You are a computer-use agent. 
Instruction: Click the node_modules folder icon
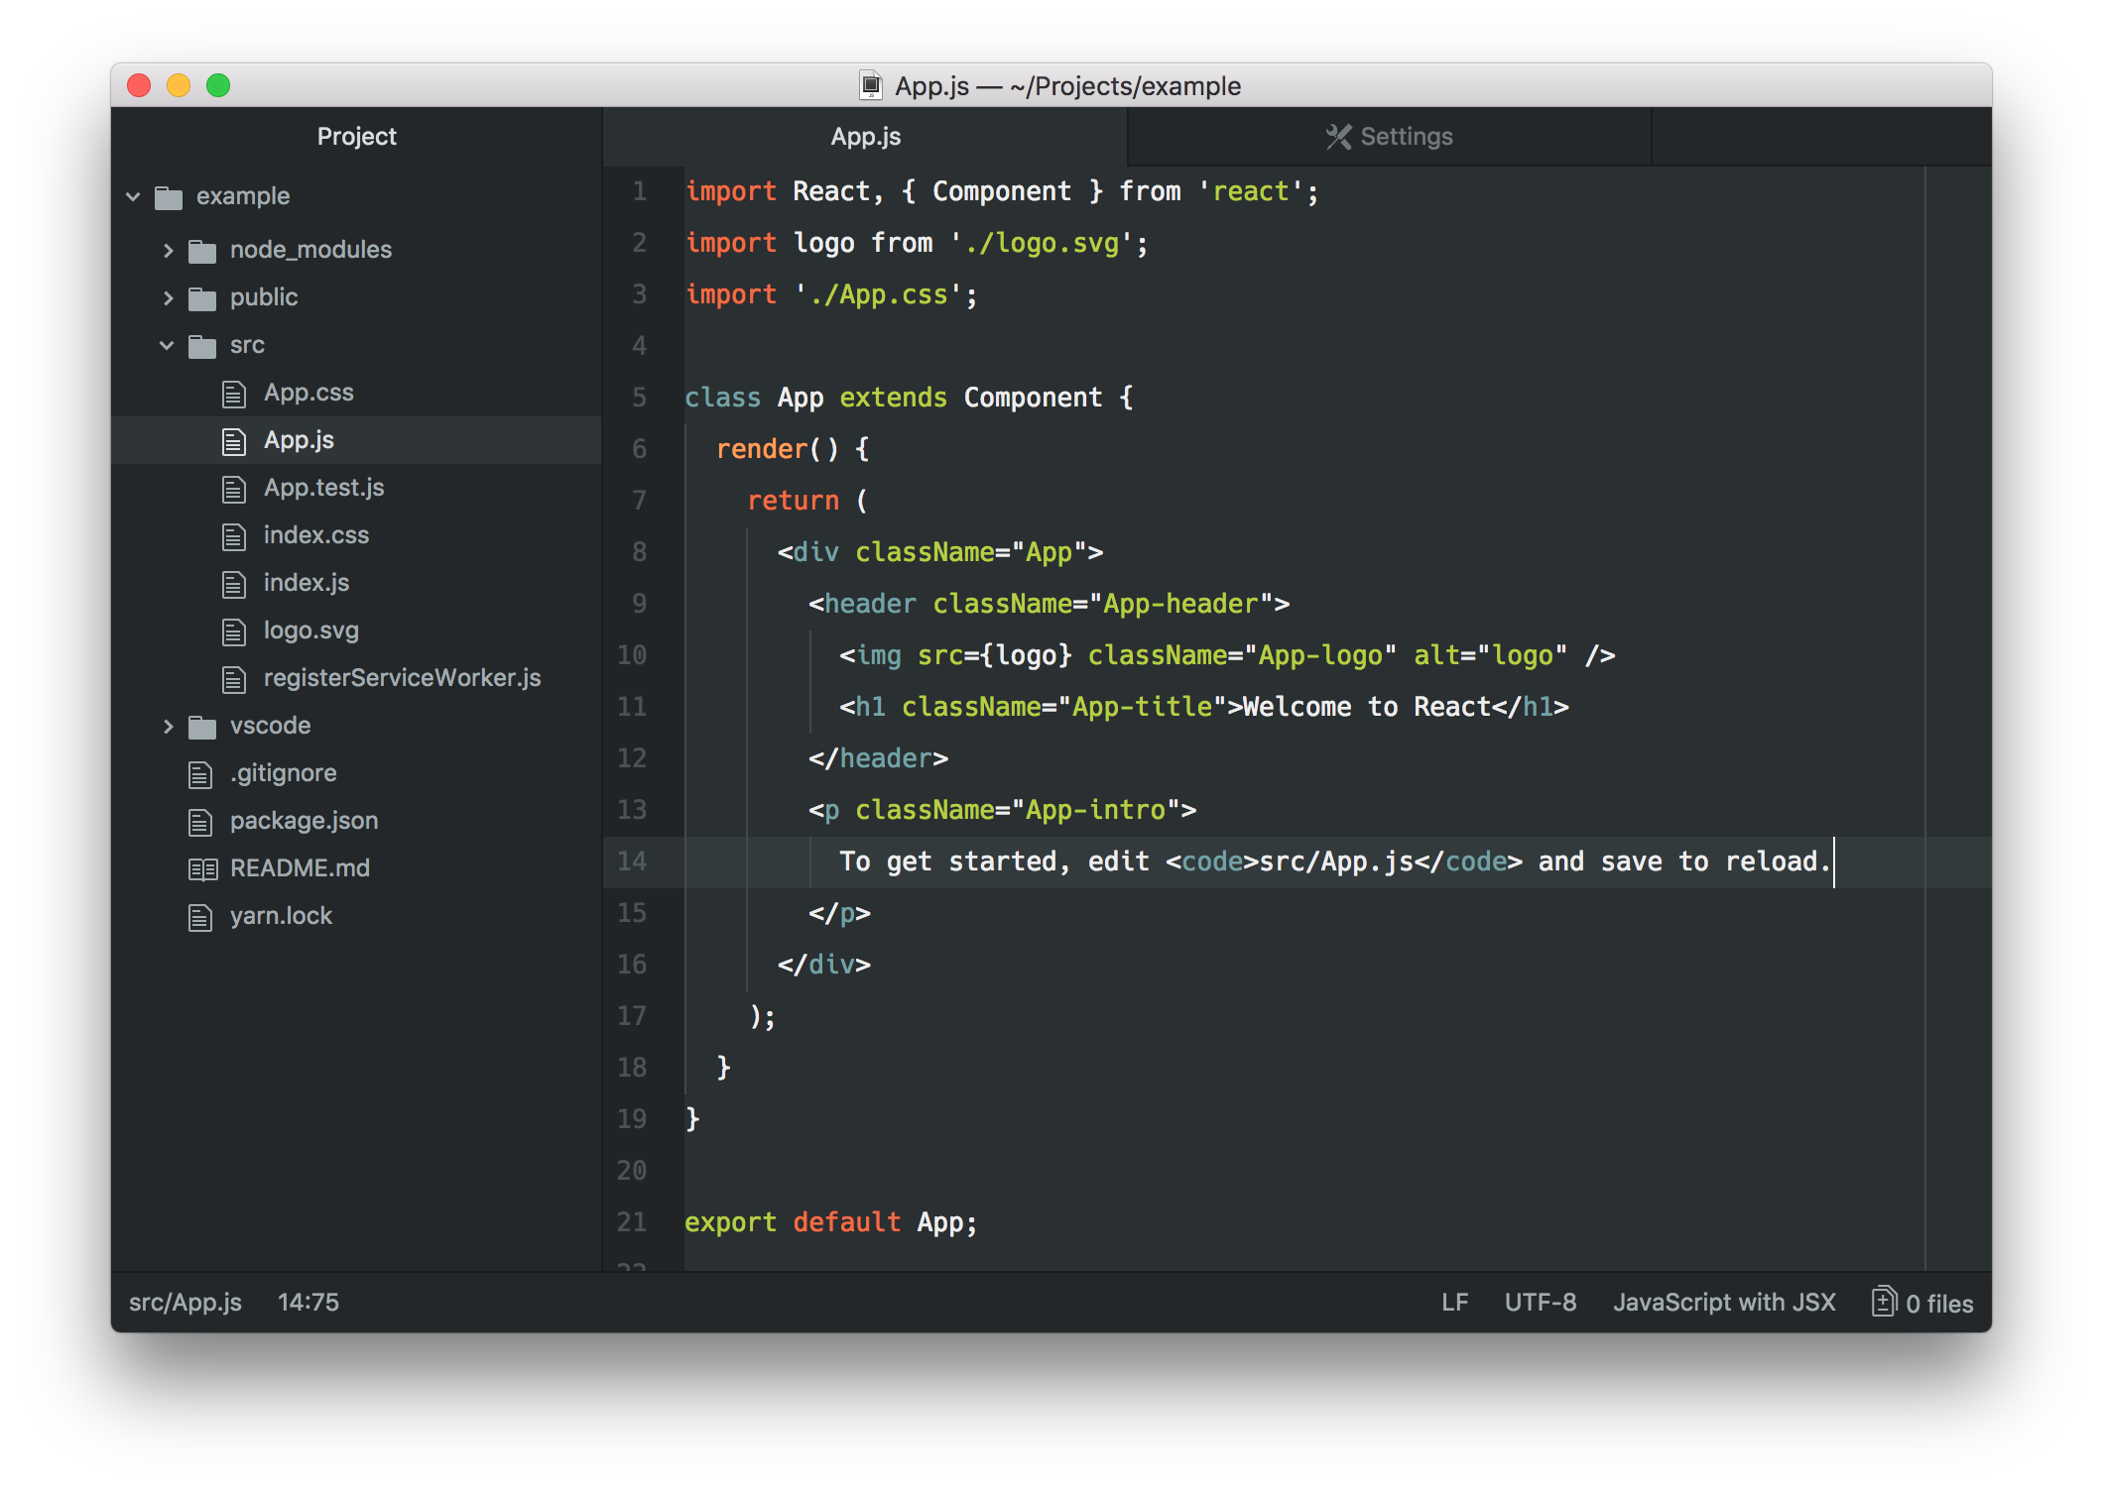(x=202, y=251)
